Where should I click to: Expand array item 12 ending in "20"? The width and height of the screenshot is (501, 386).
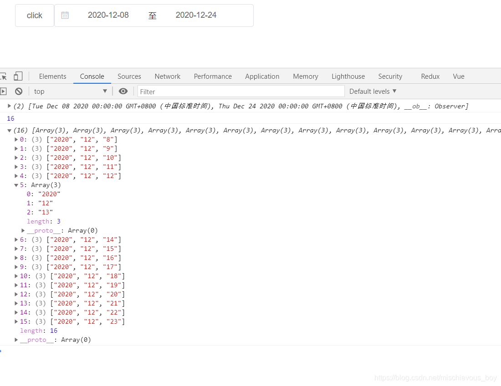(x=16, y=294)
